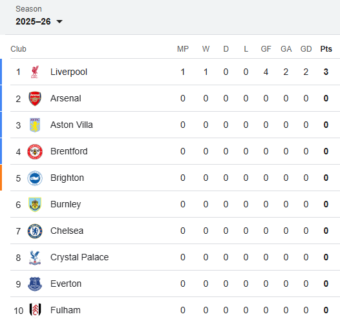Click the Burnley club crest
This screenshot has height=321, width=340.
pos(35,205)
